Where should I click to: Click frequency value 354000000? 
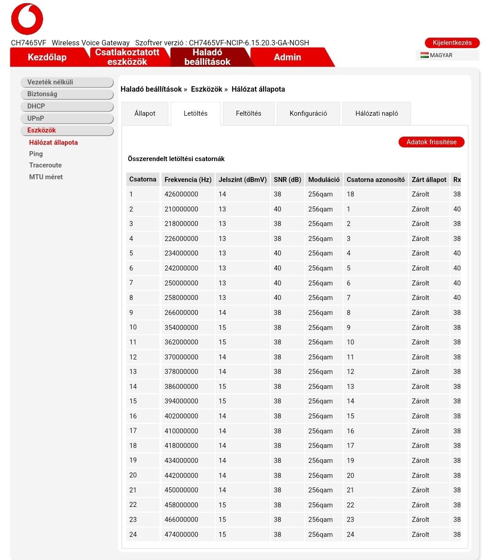click(x=181, y=328)
